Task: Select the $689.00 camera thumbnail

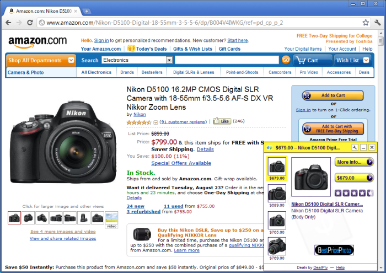Action: 277,193
